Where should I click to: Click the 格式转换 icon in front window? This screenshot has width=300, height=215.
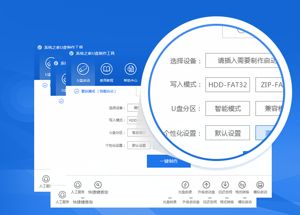(x=242, y=185)
